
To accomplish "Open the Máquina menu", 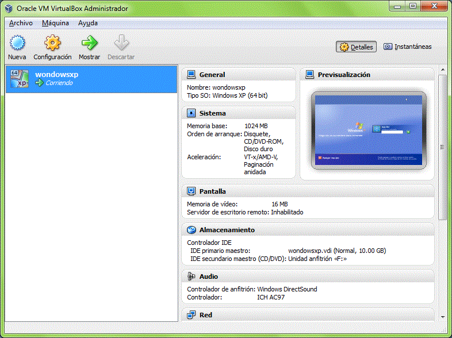I will pos(55,23).
